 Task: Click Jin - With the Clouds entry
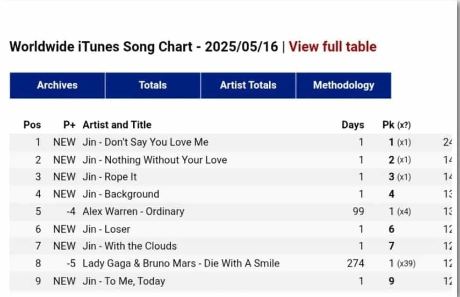pos(129,246)
